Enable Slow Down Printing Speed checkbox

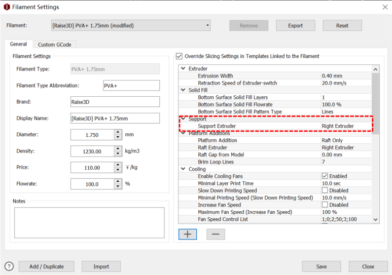pos(325,190)
